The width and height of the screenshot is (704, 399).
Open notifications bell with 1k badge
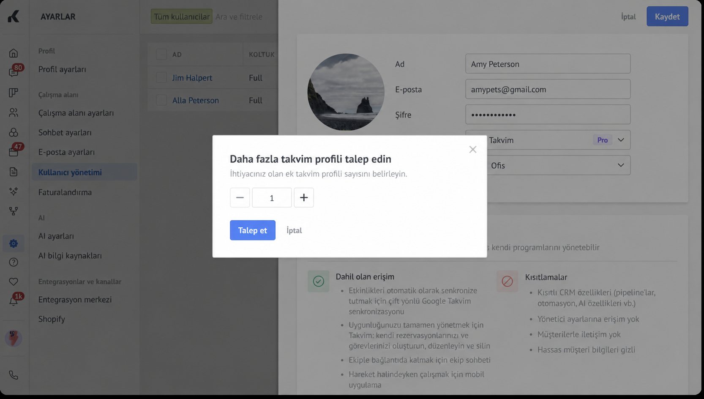pyautogui.click(x=14, y=301)
